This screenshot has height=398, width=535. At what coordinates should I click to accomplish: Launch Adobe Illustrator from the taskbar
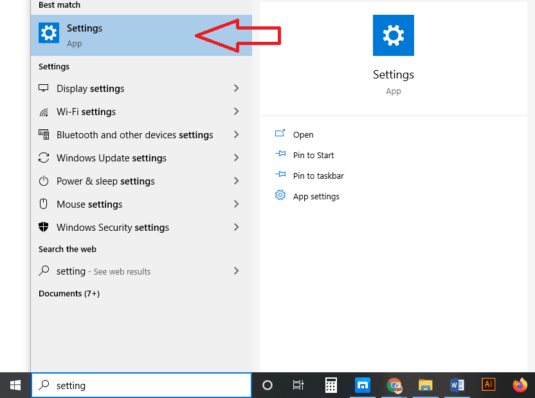pos(488,384)
